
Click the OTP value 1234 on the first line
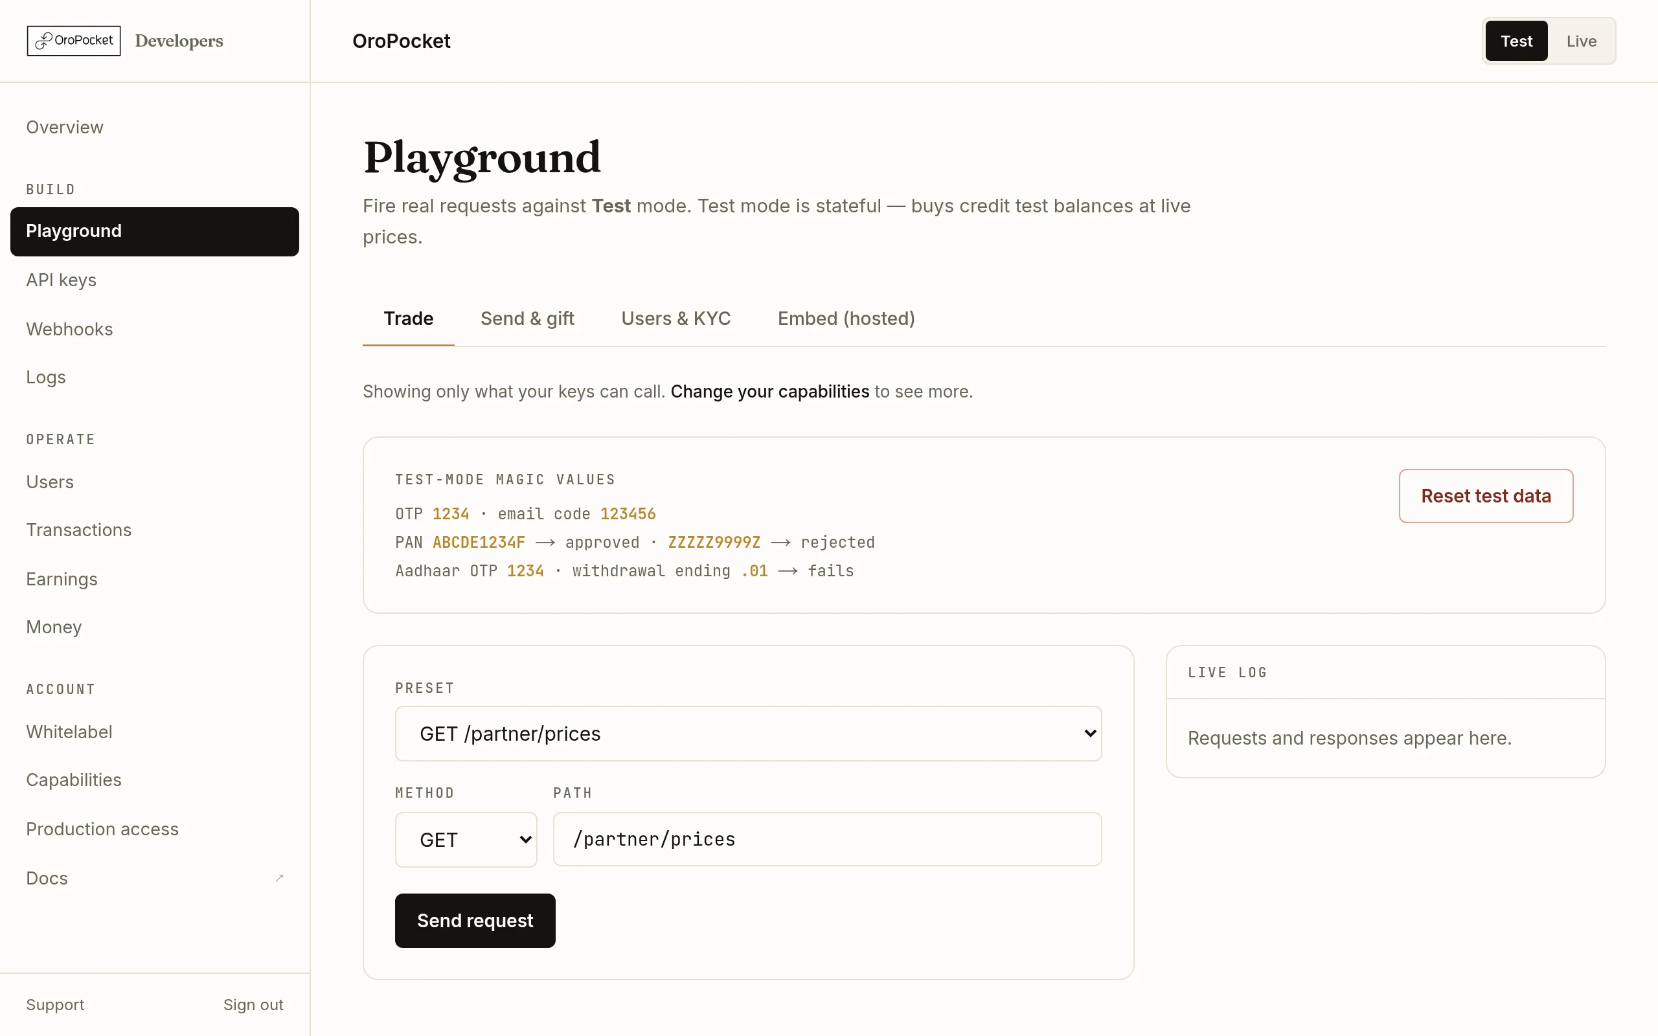coord(451,514)
